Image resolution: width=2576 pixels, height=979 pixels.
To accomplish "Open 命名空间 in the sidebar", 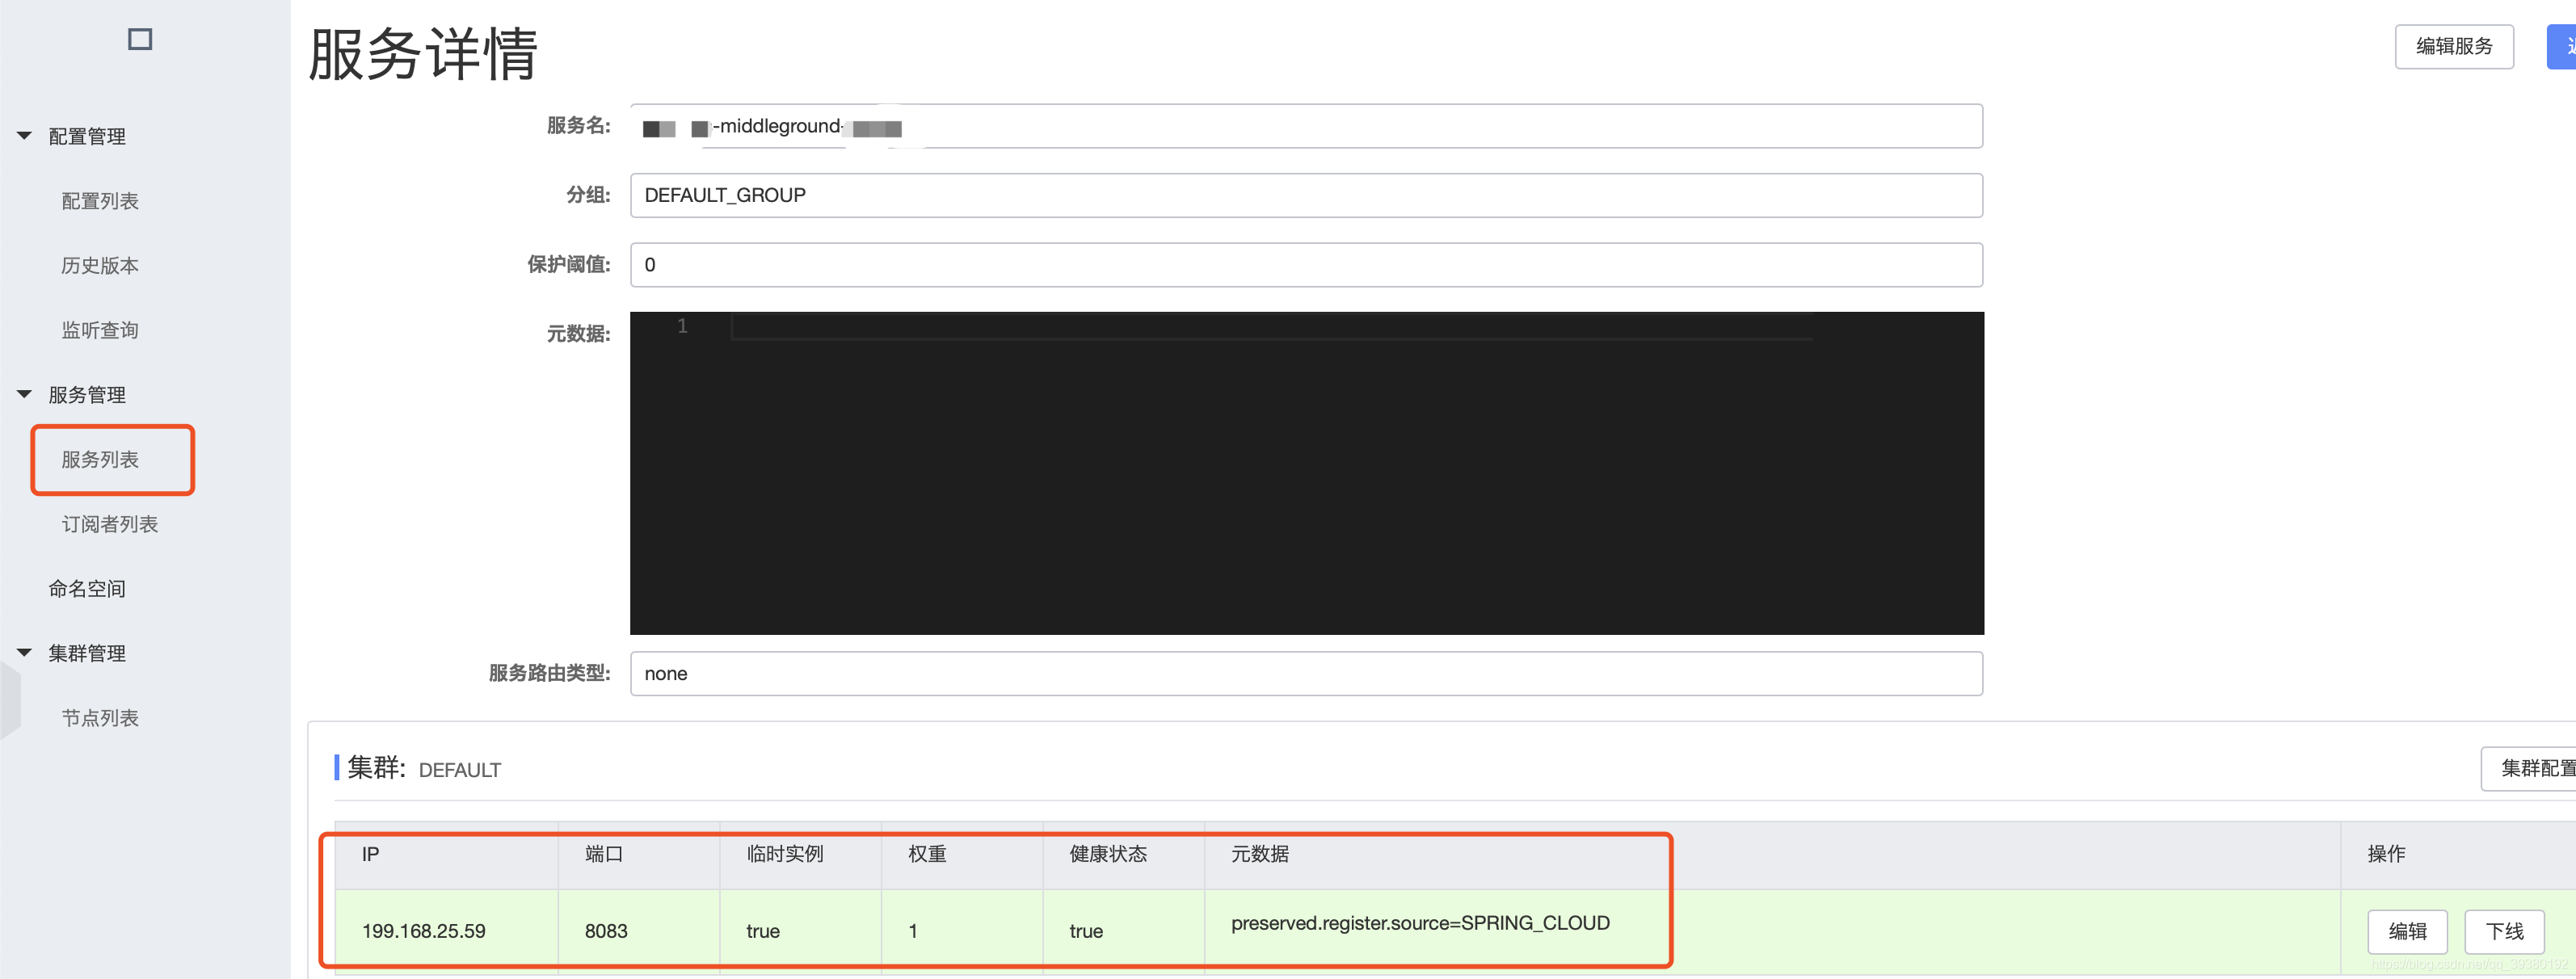I will pyautogui.click(x=87, y=588).
